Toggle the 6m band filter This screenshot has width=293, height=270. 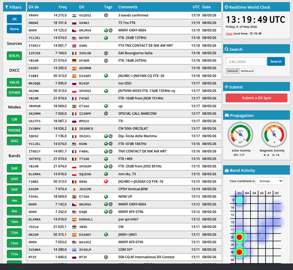pos(14,211)
